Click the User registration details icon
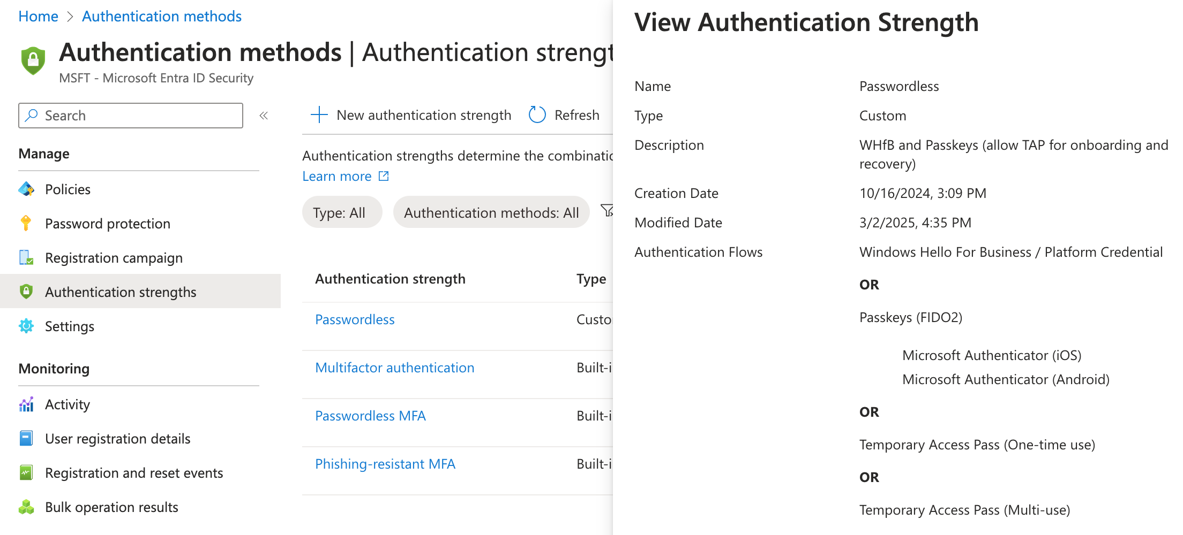Image resolution: width=1183 pixels, height=535 pixels. click(x=26, y=439)
